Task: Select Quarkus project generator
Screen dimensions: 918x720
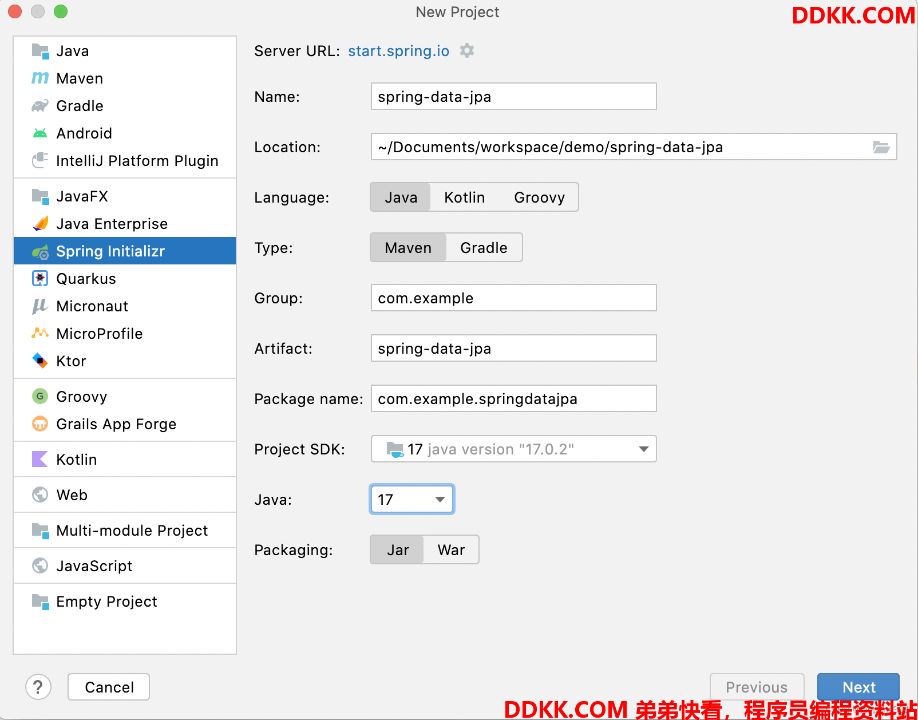Action: coord(125,279)
